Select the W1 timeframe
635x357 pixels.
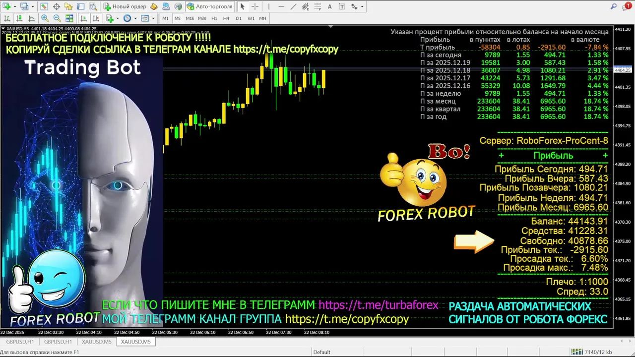[251, 18]
